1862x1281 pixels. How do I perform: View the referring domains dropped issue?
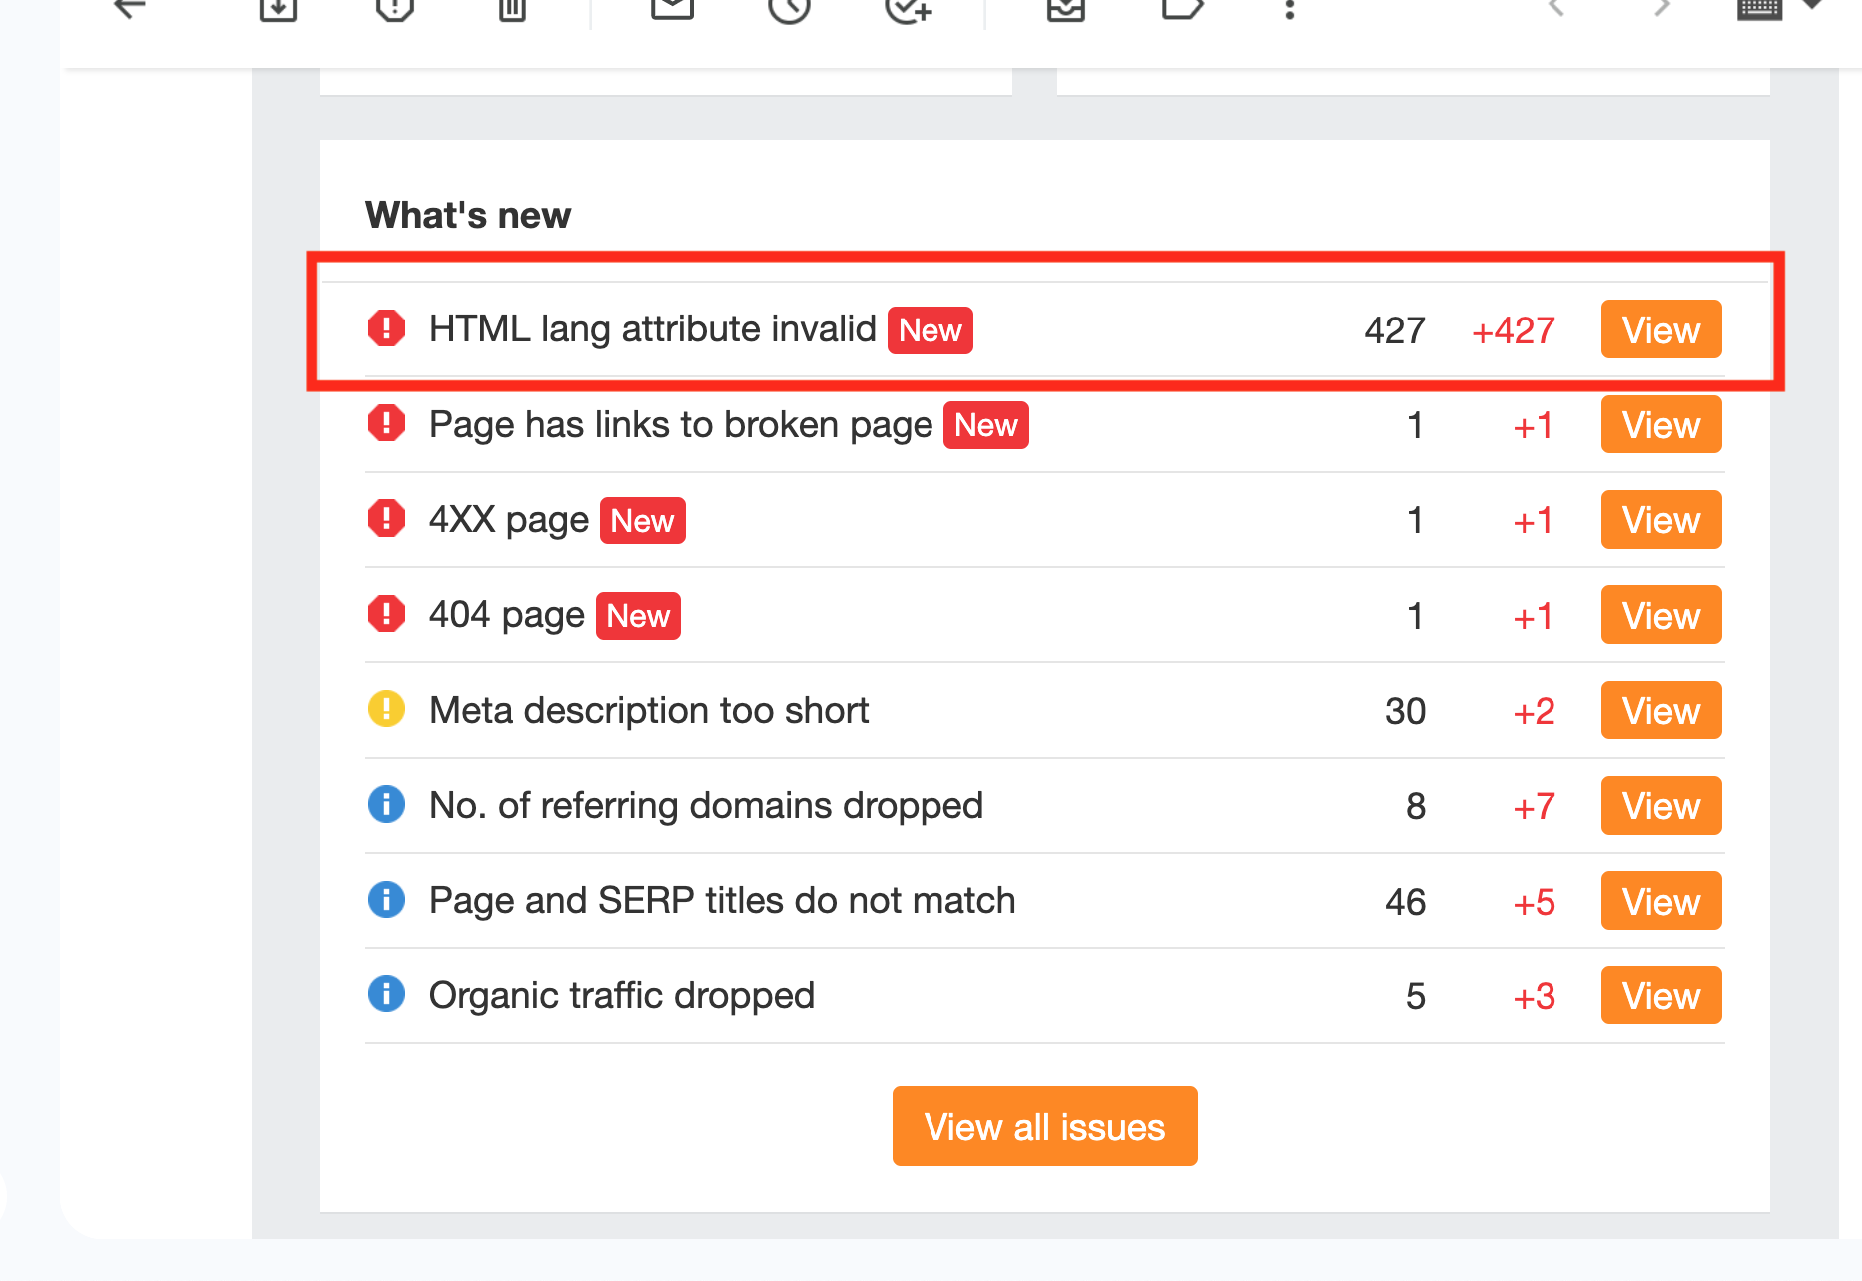(x=1661, y=805)
